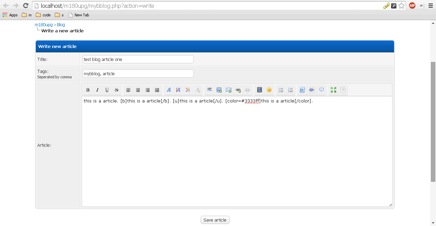Click the Tags input field
This screenshot has width=436, height=226.
coord(138,74)
